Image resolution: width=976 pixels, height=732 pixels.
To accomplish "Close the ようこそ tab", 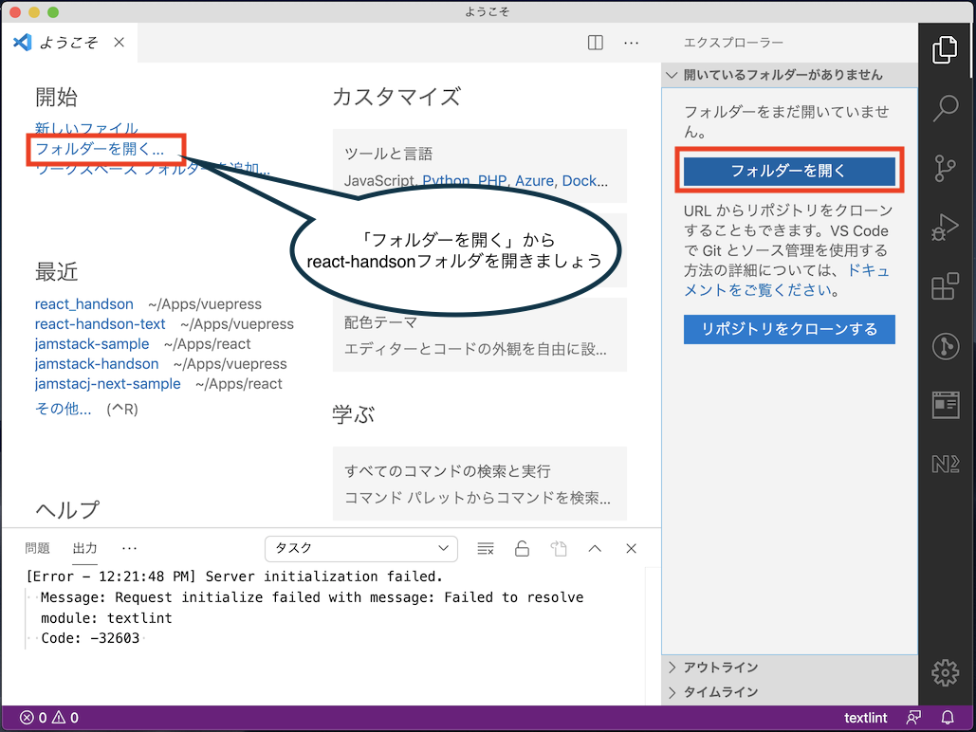I will 119,43.
